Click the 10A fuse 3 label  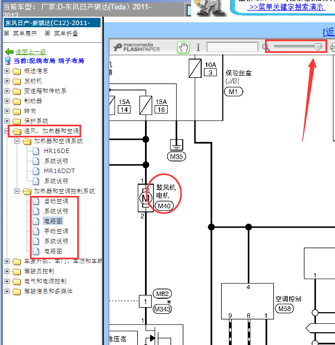point(211,69)
